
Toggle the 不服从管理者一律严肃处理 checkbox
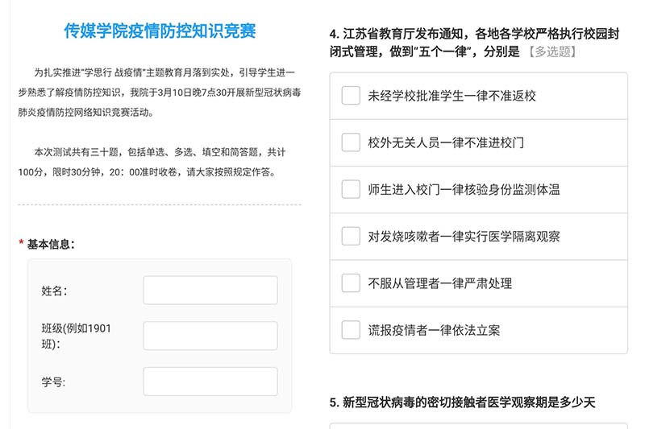351,283
